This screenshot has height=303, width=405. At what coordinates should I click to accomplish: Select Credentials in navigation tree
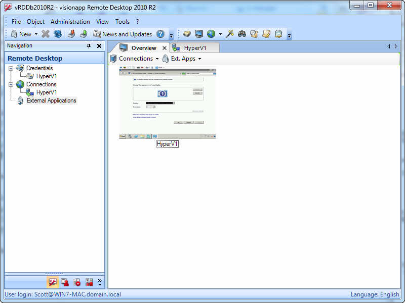pyautogui.click(x=39, y=68)
